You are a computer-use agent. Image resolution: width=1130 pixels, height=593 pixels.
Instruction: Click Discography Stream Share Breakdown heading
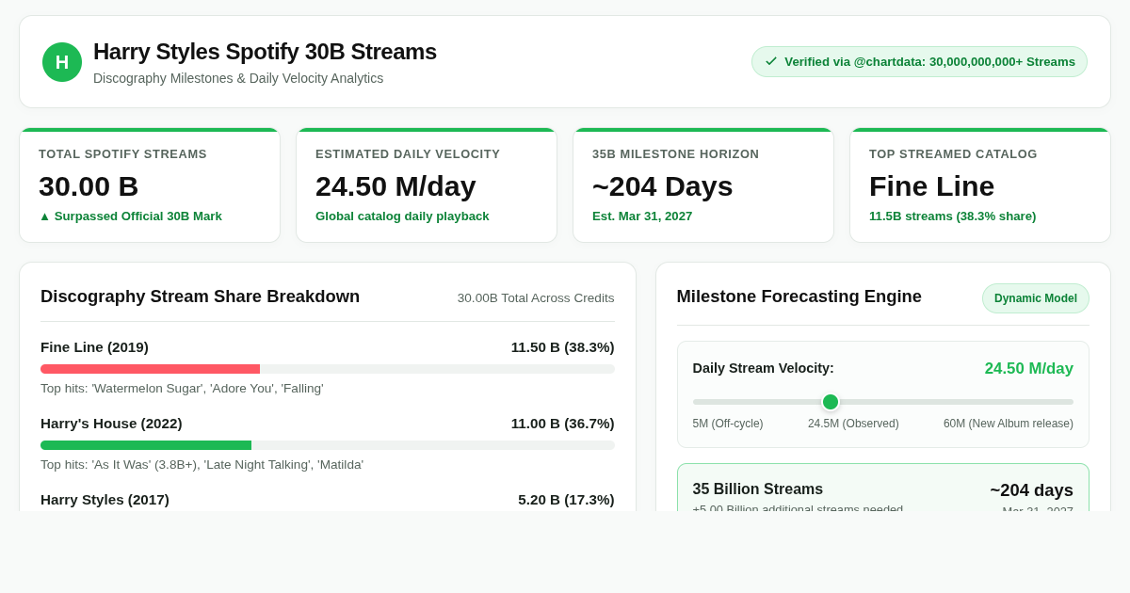click(200, 296)
